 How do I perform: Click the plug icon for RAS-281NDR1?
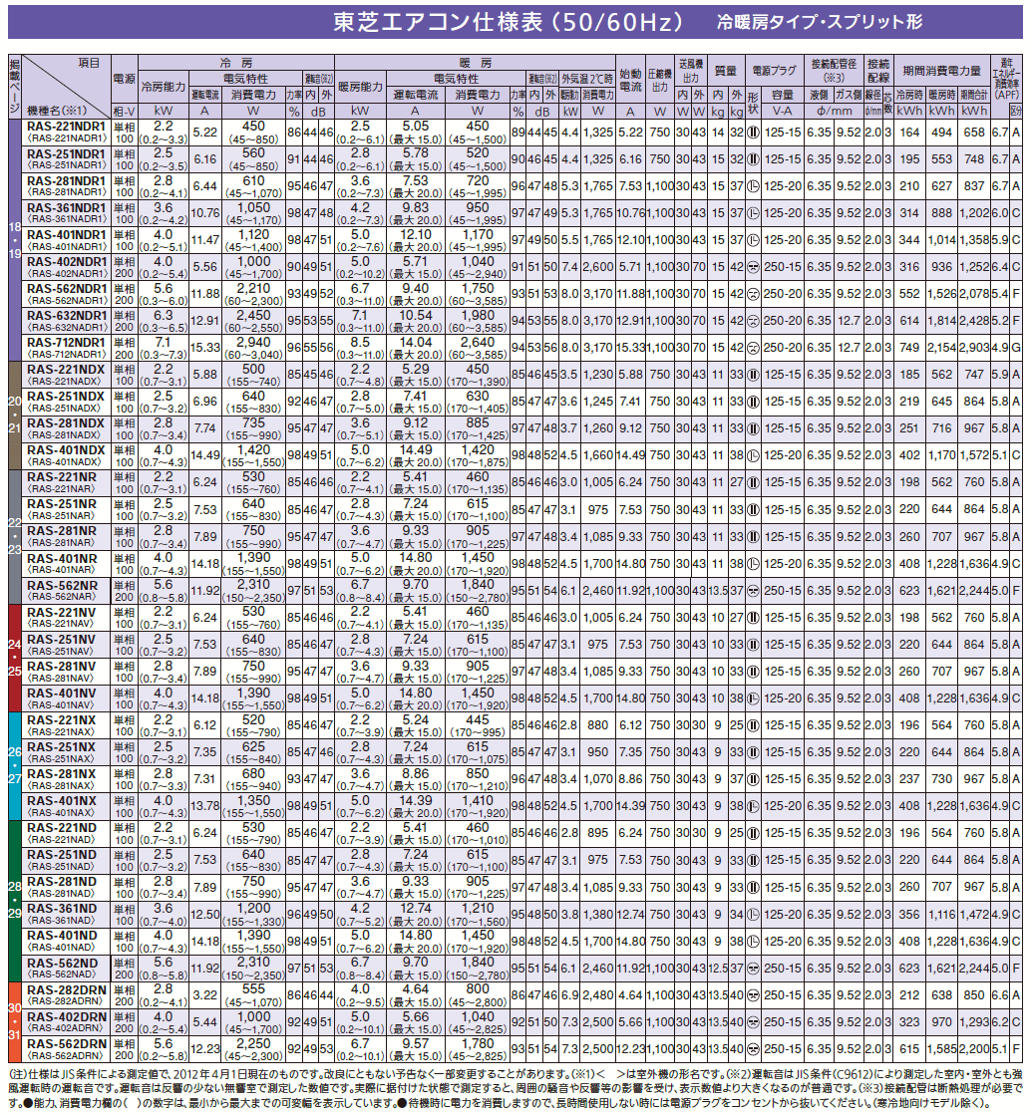pos(753,186)
